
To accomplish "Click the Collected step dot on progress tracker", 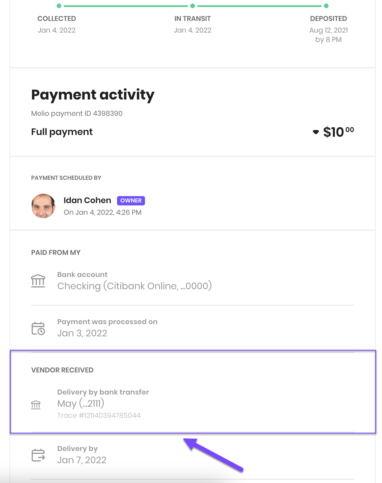I will click(59, 6).
